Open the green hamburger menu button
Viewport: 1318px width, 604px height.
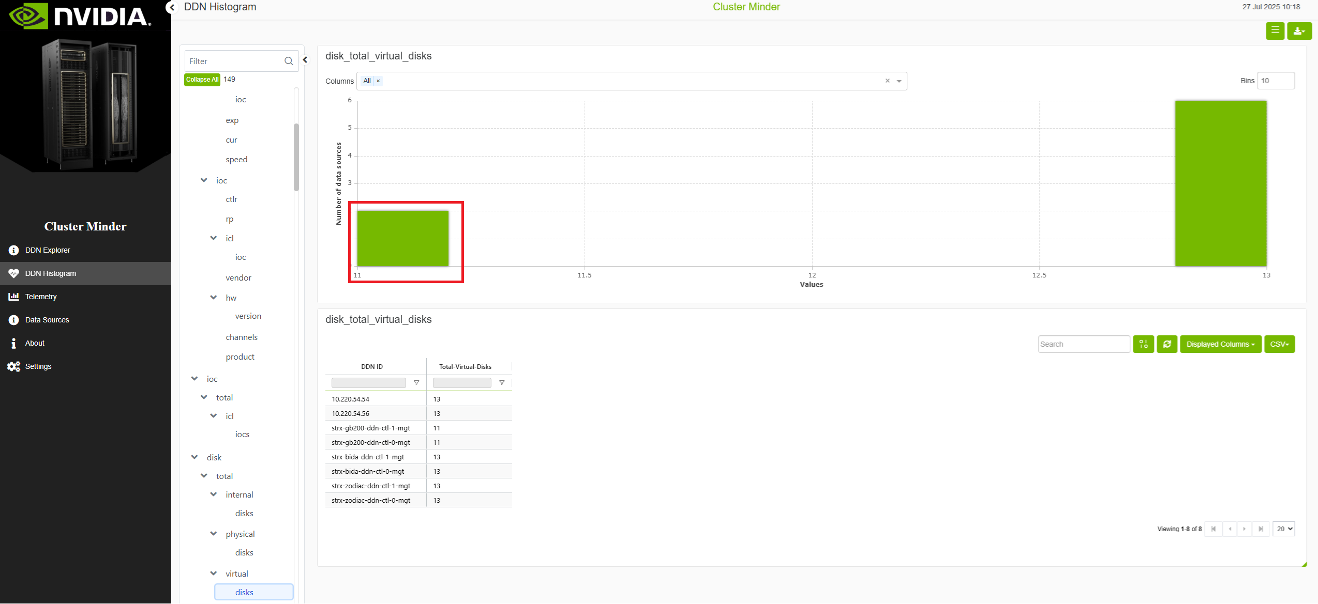1275,31
